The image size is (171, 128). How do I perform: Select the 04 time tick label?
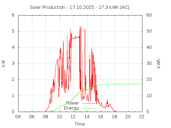[18, 117]
